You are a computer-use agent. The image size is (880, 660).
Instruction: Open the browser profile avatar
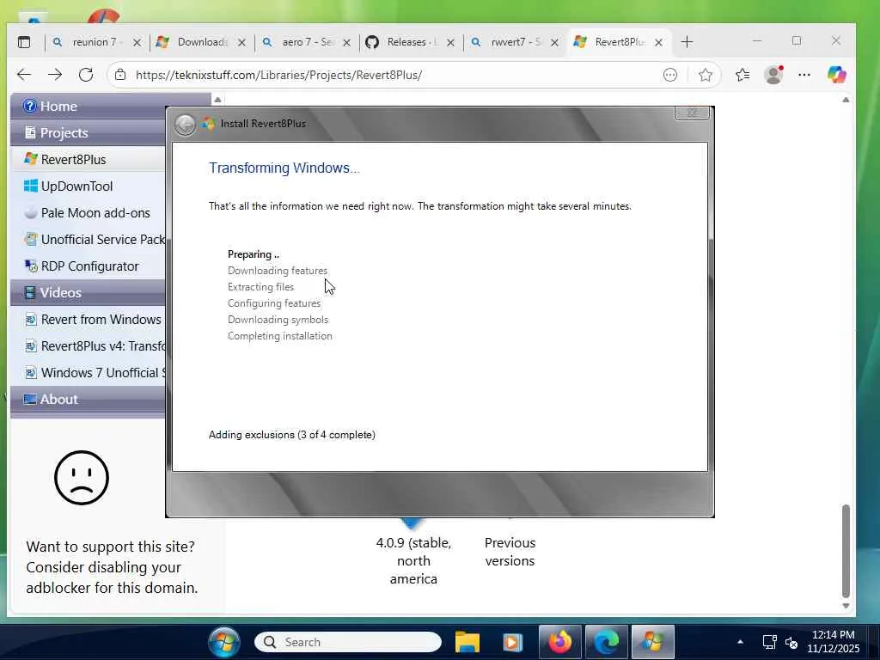pyautogui.click(x=774, y=75)
